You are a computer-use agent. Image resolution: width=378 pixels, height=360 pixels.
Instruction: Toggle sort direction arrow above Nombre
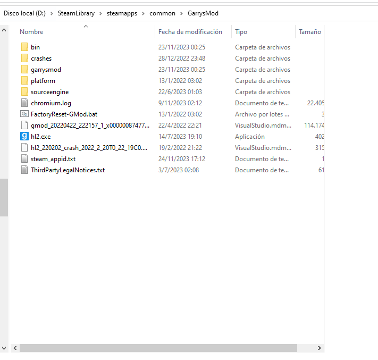[86, 26]
